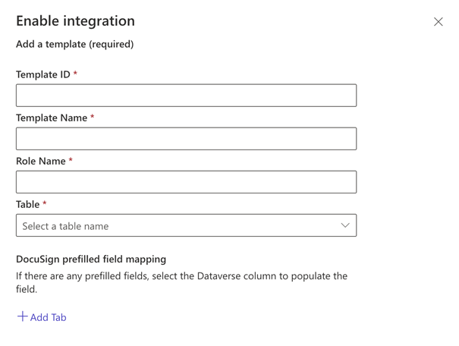
Task: Click DocuSign prefilled field mapping heading
Action: pos(91,259)
